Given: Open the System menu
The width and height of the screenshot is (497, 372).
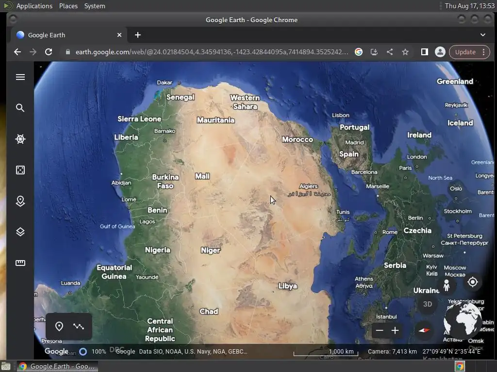Looking at the screenshot, I should click(95, 6).
